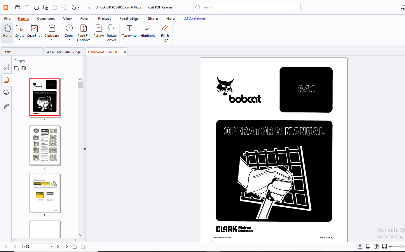
Task: Open the Foxit eSign ribbon tab
Action: 129,18
